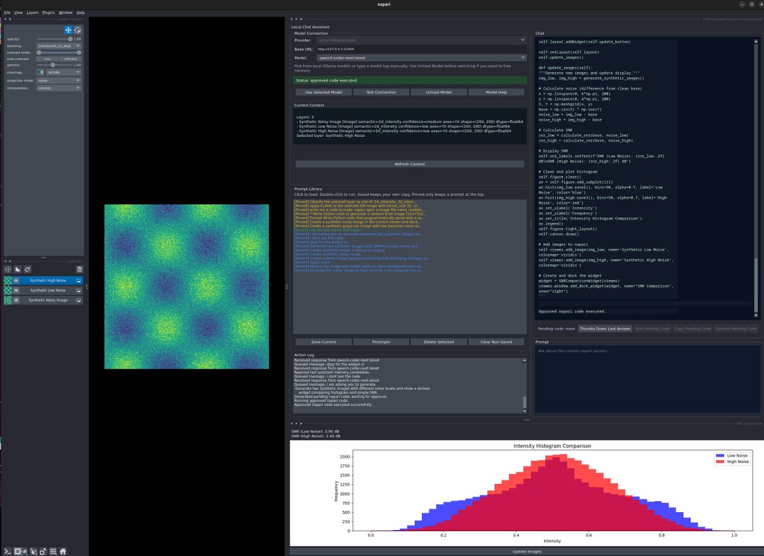Viewport: 764px width, 556px height.
Task: Click the auto-contrast once button
Action: (47, 59)
